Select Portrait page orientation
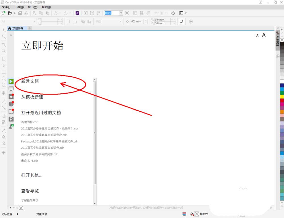 pos(68,22)
